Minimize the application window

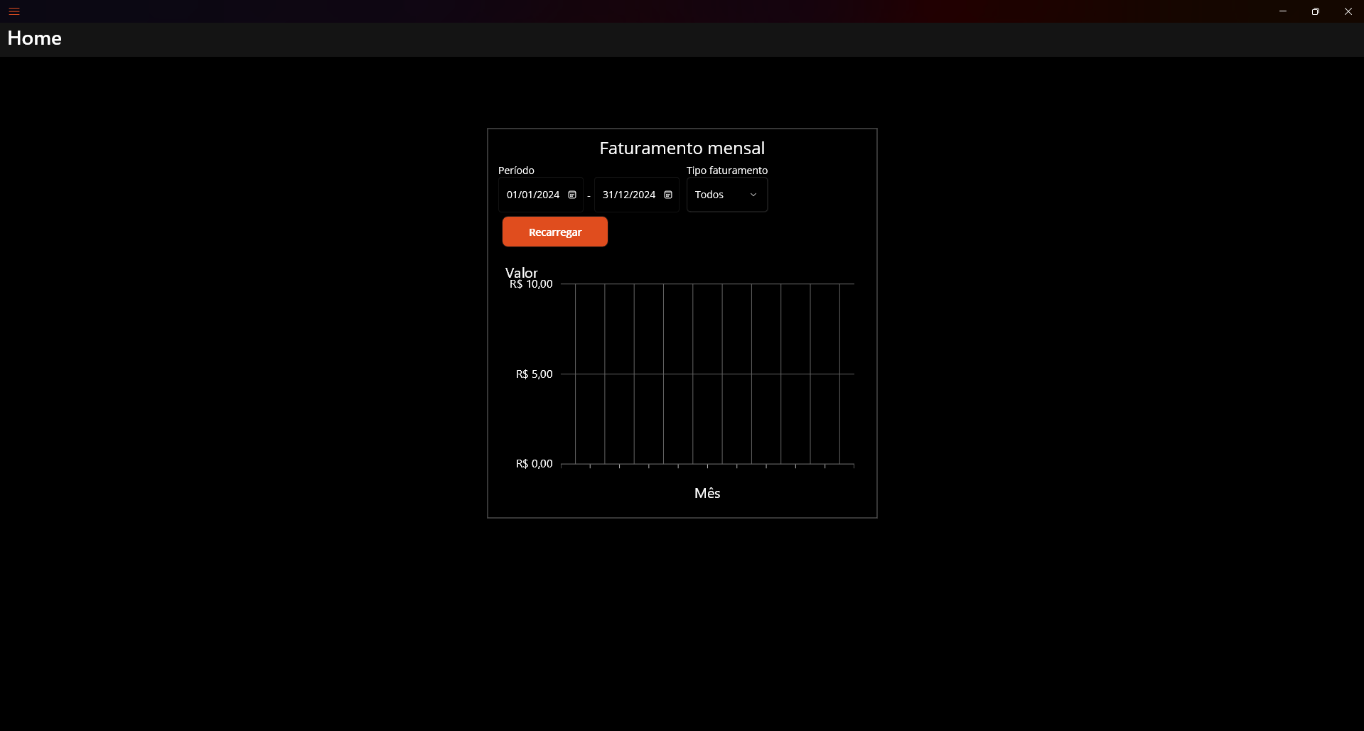[x=1283, y=11]
